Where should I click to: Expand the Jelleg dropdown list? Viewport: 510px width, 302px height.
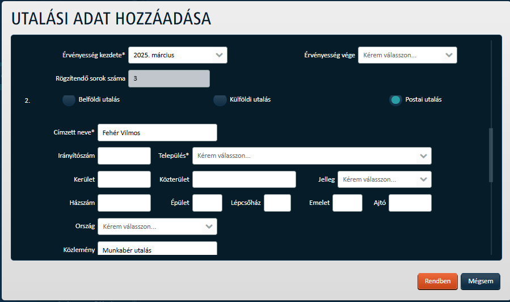coord(385,179)
